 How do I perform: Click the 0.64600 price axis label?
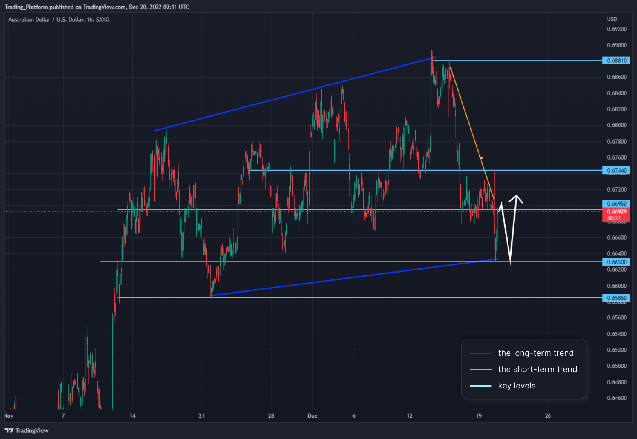(x=617, y=398)
